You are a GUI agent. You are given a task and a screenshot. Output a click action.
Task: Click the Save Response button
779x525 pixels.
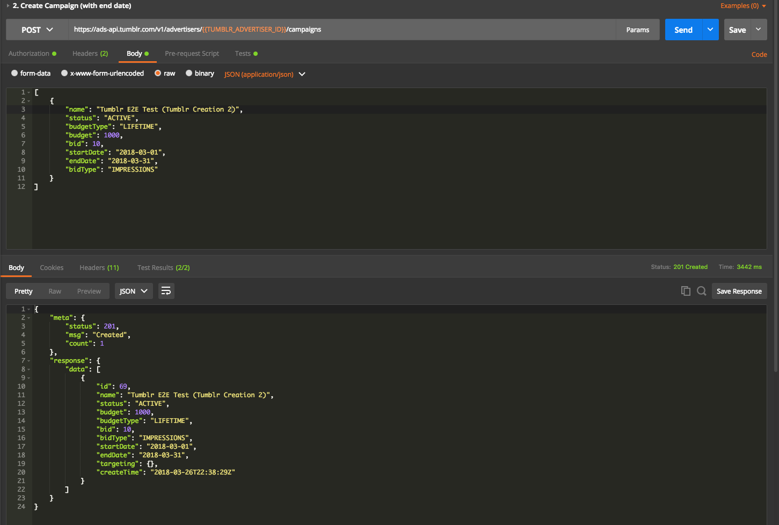pyautogui.click(x=739, y=291)
